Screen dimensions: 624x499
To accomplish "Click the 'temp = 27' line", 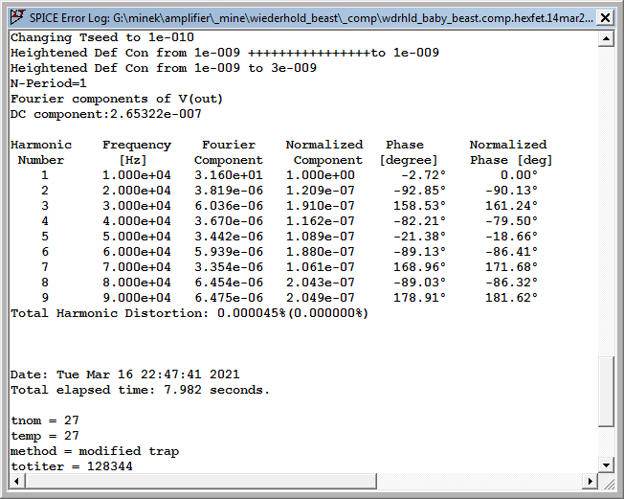I will point(45,436).
